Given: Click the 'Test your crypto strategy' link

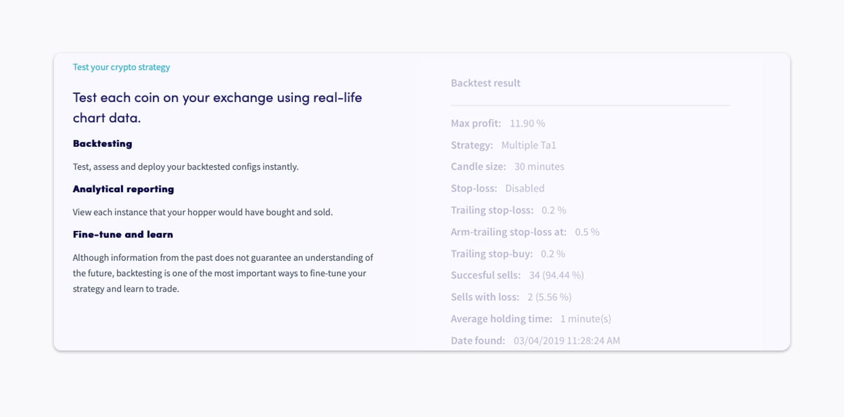Looking at the screenshot, I should (x=121, y=67).
